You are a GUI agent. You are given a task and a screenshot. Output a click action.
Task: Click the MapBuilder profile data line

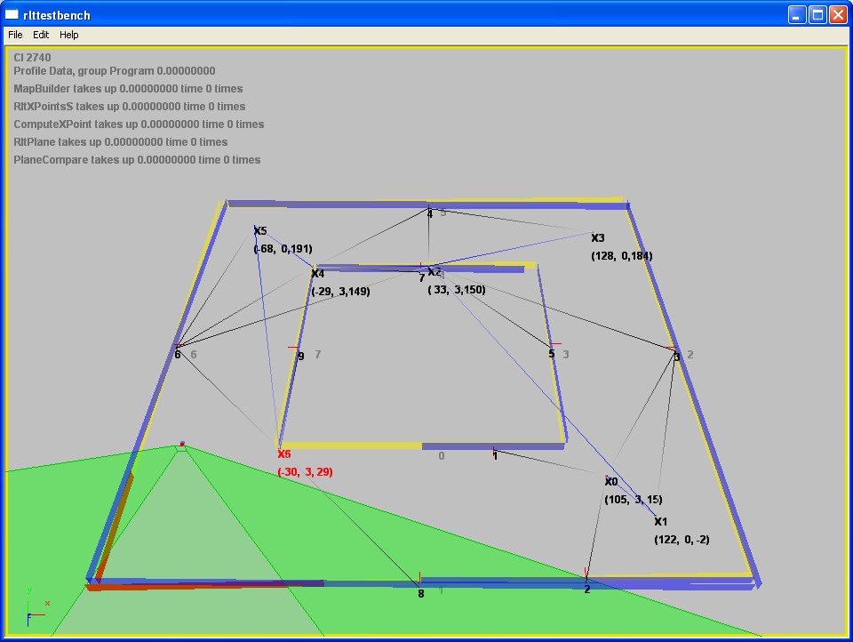tap(128, 89)
